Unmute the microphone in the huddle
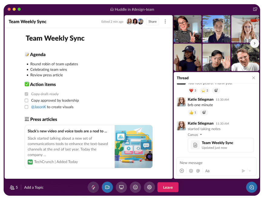Screen dimensions: 265x199 [93, 187]
